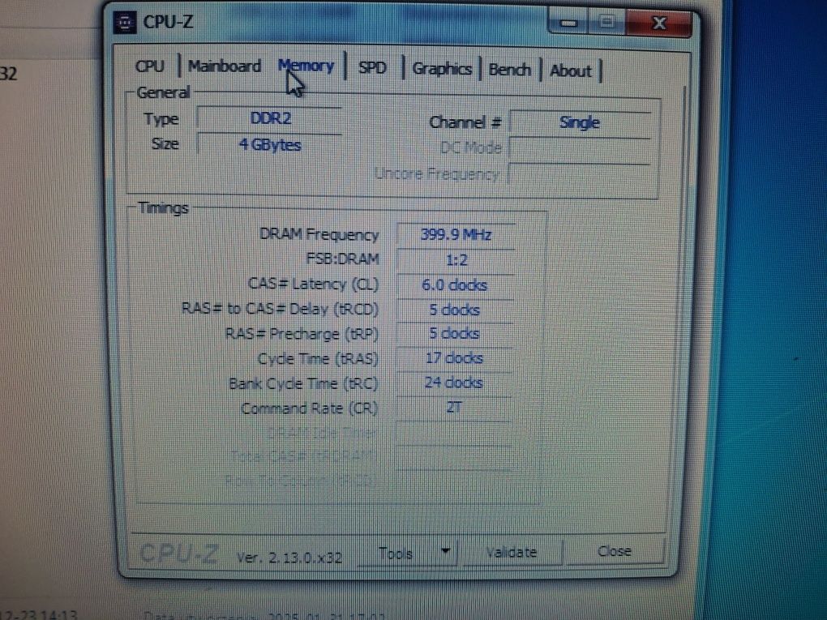Screen dimensions: 827x620
Task: Click the CPU-Z title bar icon
Action: [x=125, y=22]
